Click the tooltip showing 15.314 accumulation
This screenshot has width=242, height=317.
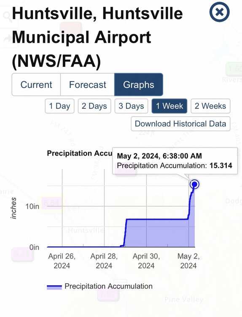click(x=175, y=161)
